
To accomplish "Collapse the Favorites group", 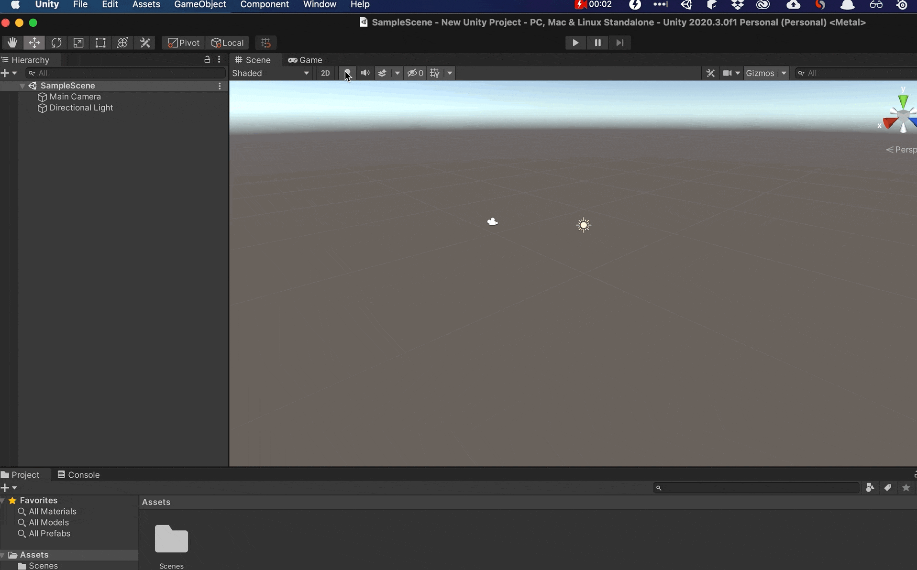I will [3, 501].
